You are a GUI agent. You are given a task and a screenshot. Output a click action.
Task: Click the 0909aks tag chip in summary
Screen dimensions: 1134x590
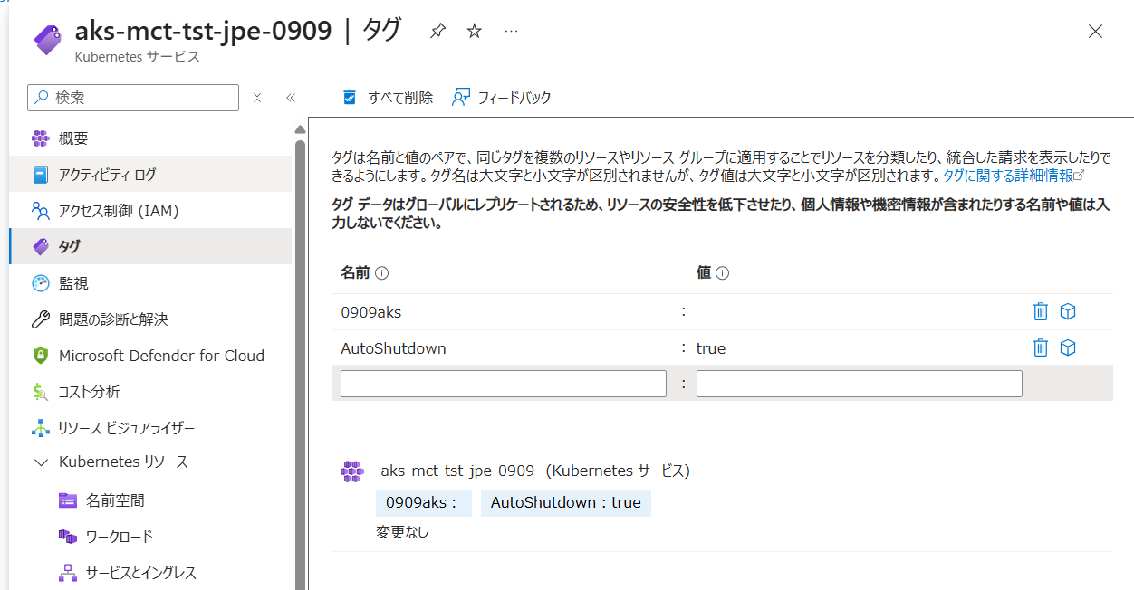pos(424,503)
